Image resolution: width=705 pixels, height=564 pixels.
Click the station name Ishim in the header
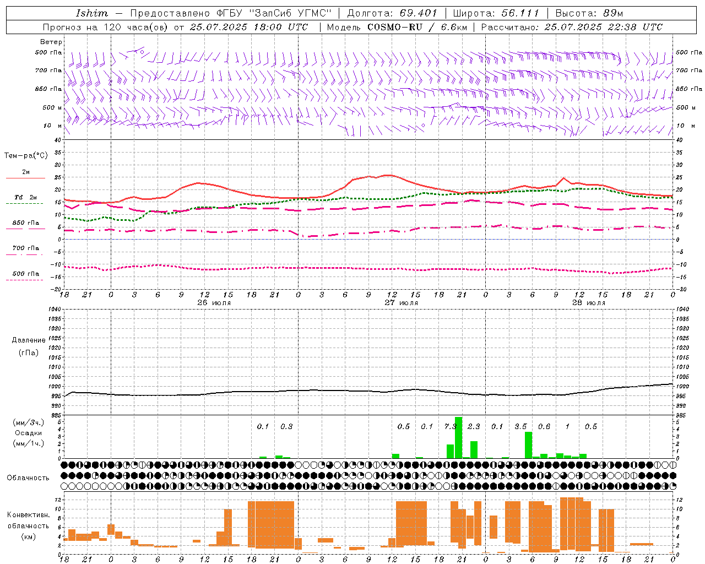tap(92, 13)
